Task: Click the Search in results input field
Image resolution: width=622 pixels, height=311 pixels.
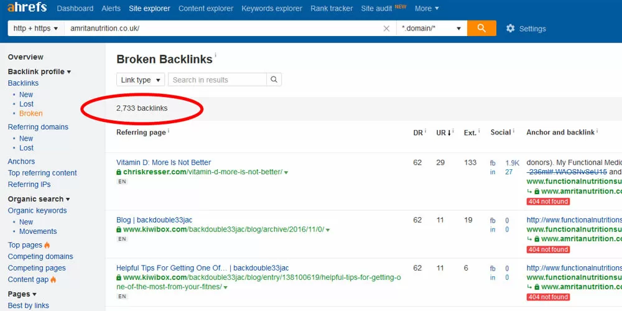Action: 217,80
